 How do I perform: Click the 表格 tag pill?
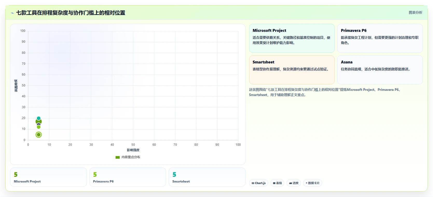[x=277, y=183]
